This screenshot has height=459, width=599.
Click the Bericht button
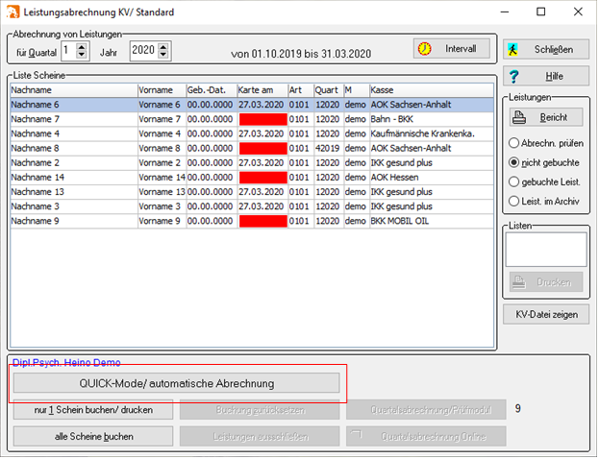click(546, 117)
